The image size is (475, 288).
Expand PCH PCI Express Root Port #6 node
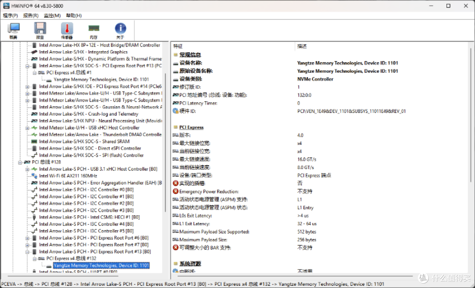(27, 238)
